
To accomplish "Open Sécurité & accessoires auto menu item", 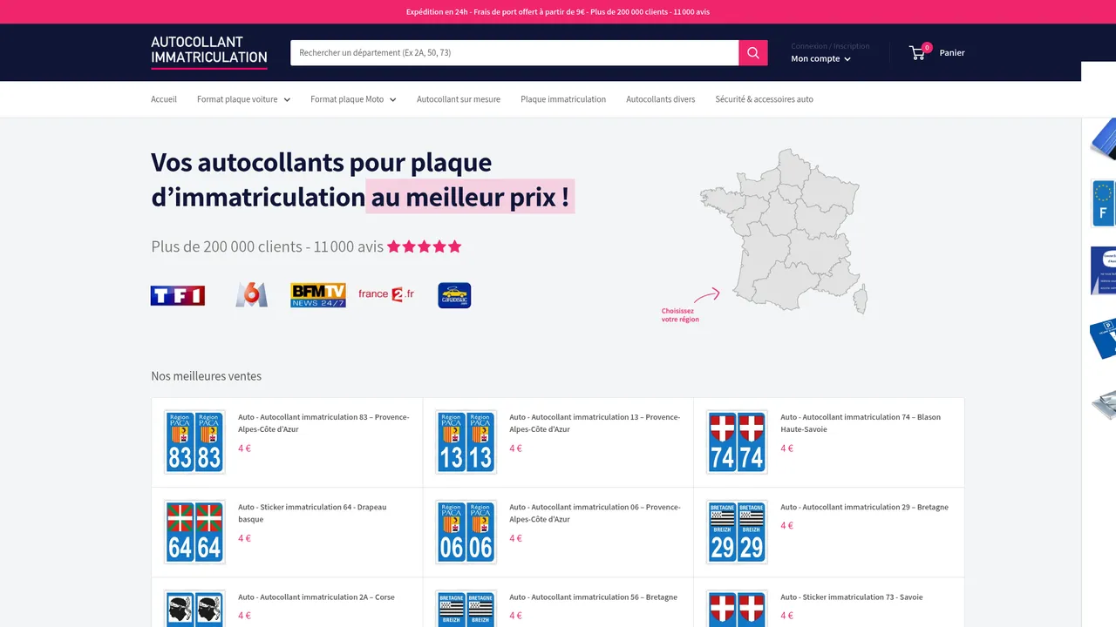I will click(x=765, y=99).
